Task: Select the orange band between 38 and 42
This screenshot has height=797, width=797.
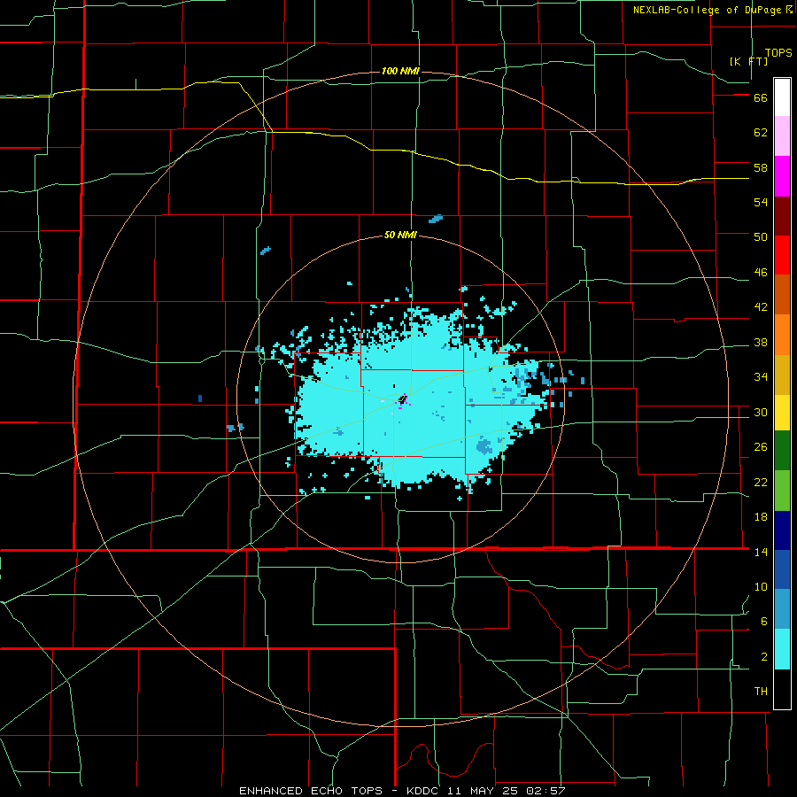Action: coord(782,334)
